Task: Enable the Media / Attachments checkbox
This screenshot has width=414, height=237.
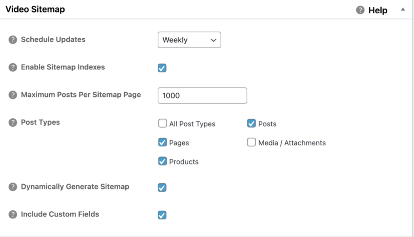Action: (x=251, y=142)
